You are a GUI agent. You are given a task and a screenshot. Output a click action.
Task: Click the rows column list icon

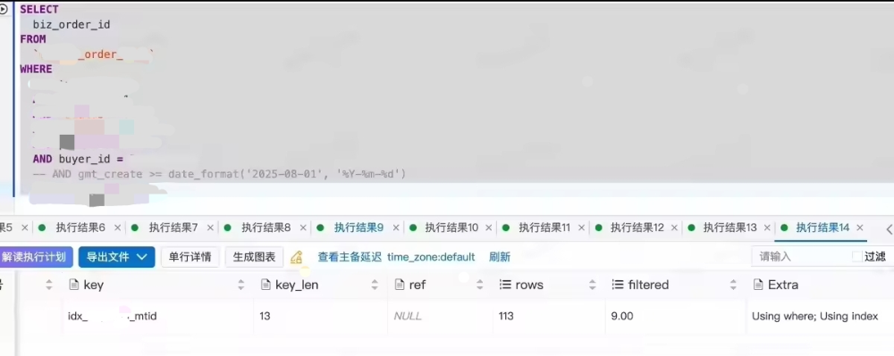click(504, 285)
